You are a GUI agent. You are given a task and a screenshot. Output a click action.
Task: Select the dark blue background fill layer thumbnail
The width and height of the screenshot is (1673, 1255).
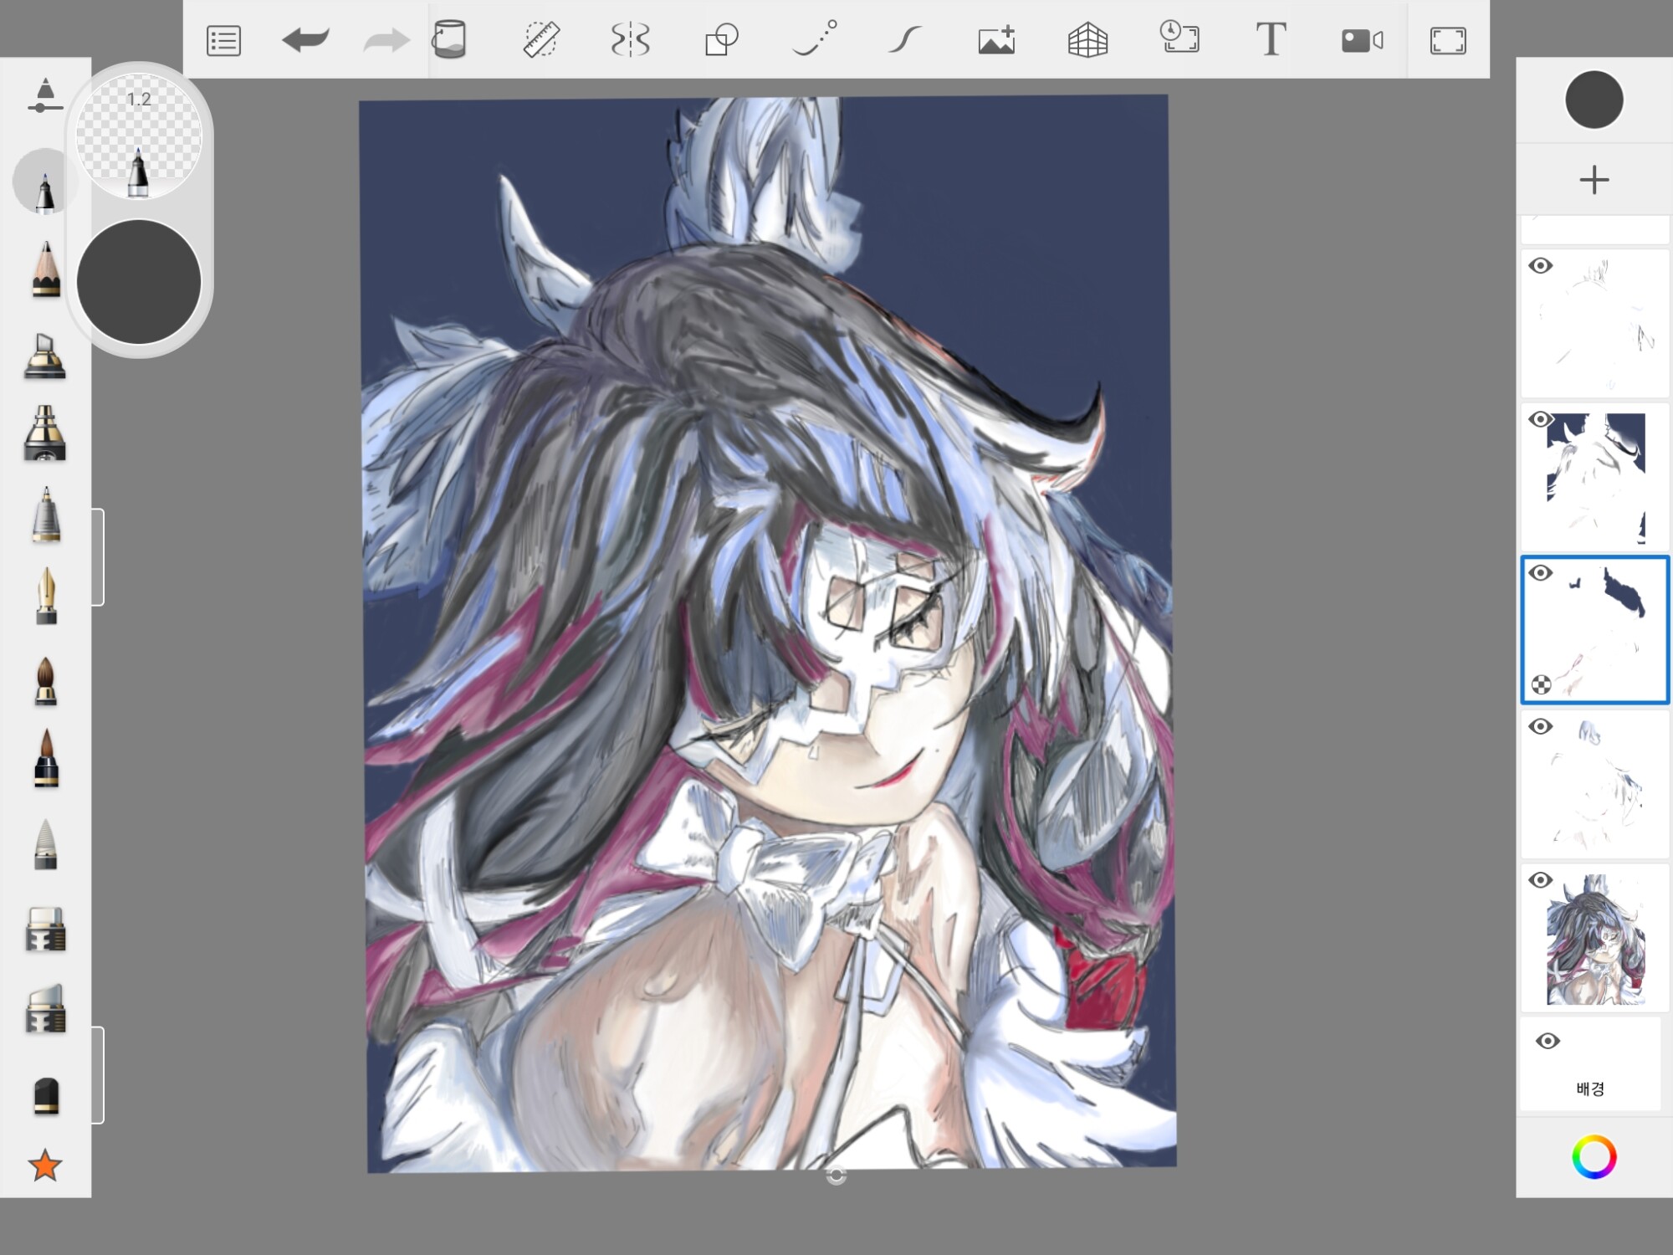click(1596, 477)
